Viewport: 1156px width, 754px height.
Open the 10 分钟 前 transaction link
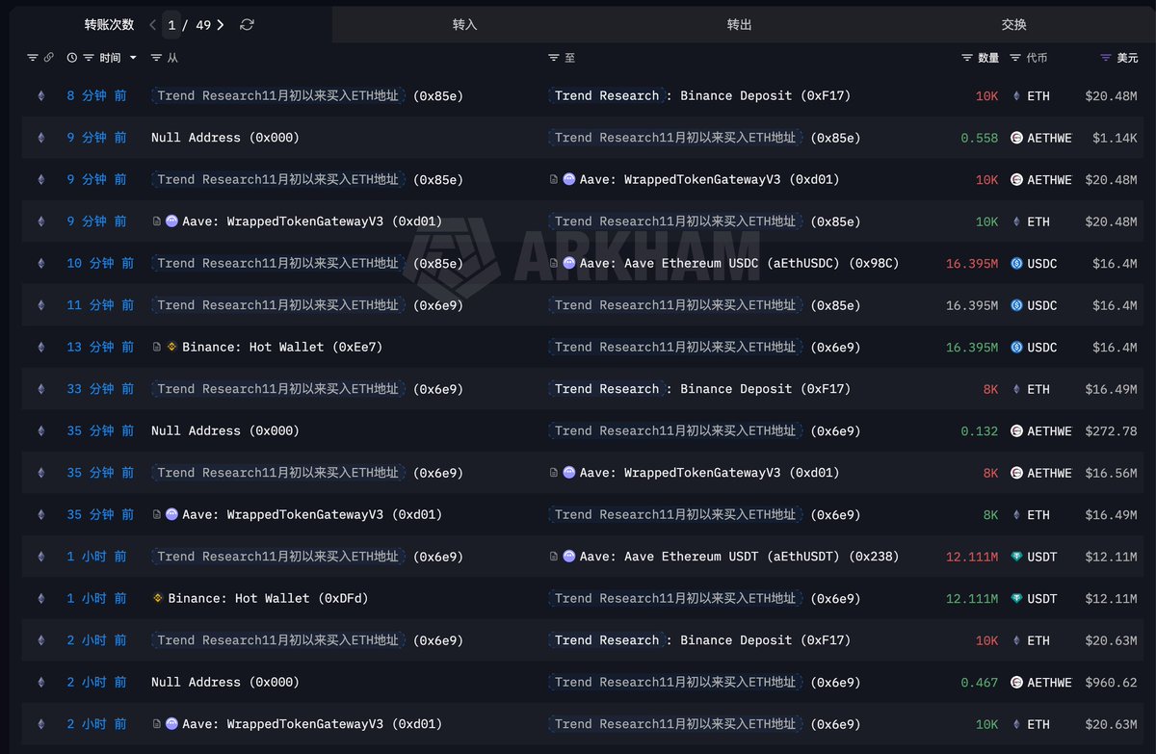click(100, 264)
